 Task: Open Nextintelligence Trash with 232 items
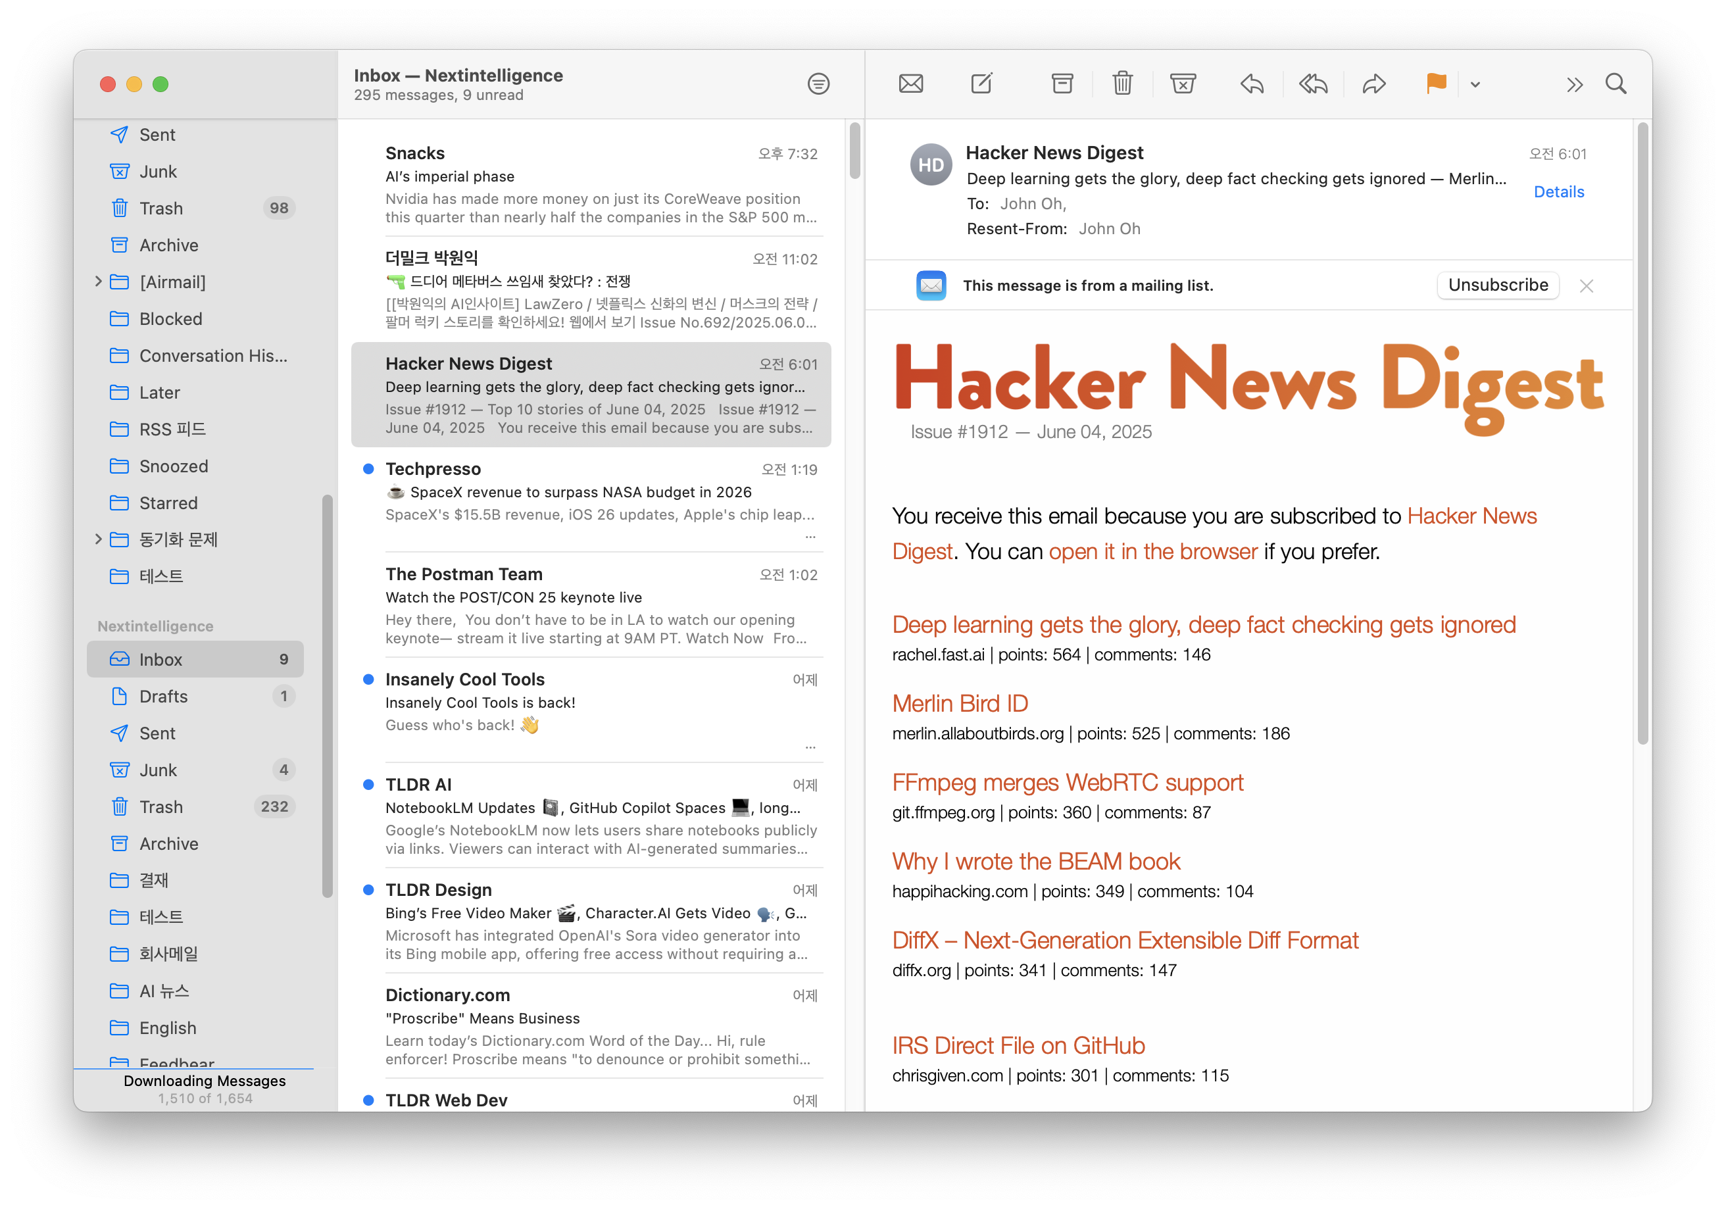pos(195,806)
